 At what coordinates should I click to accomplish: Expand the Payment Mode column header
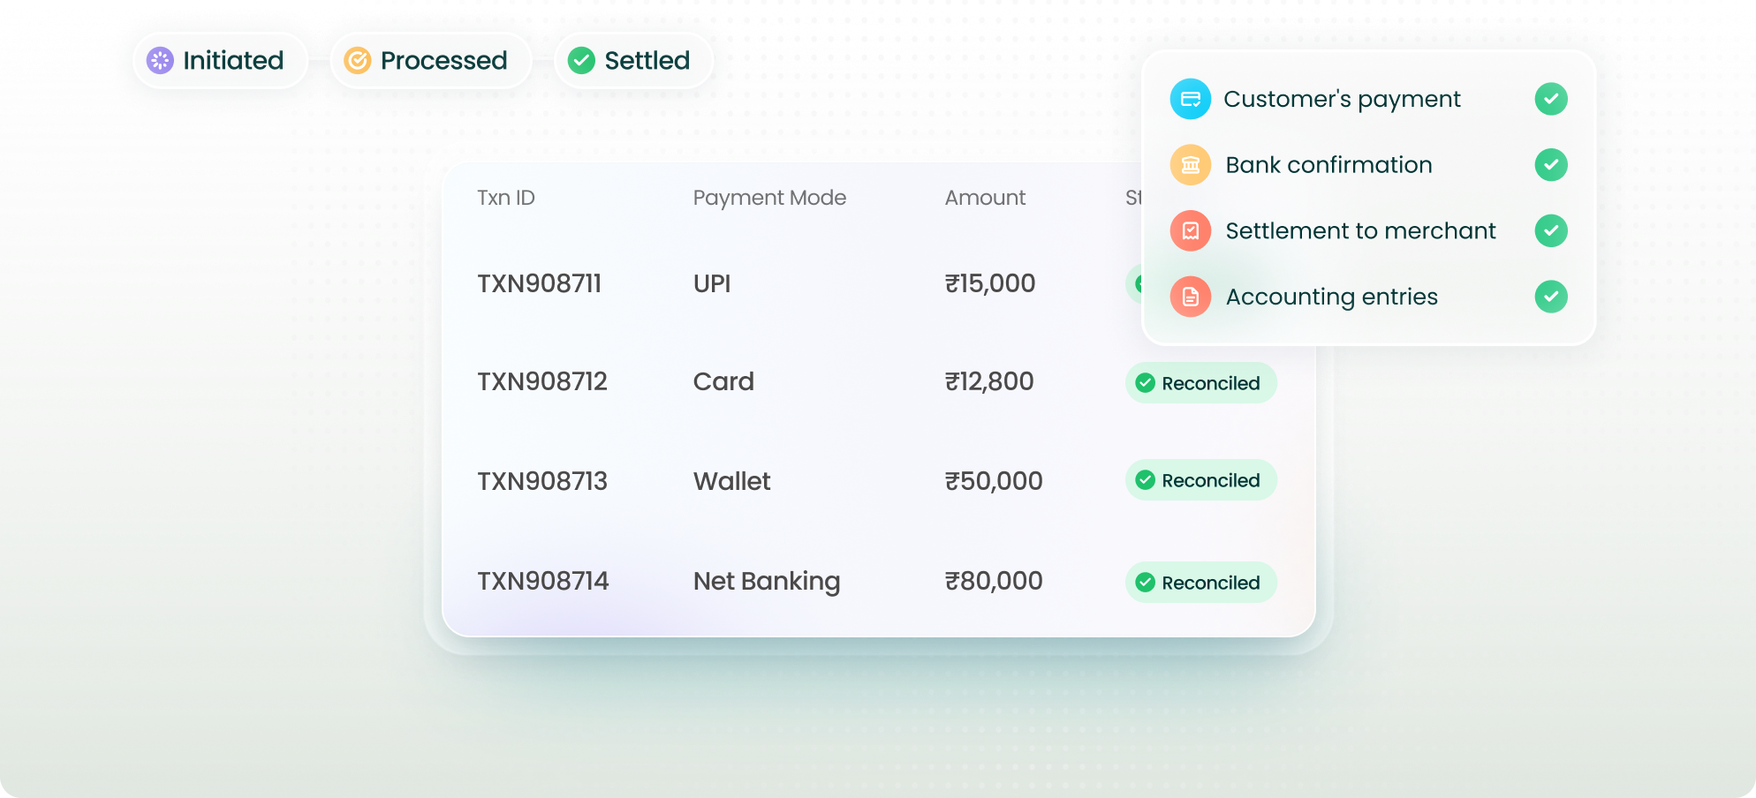tap(769, 198)
